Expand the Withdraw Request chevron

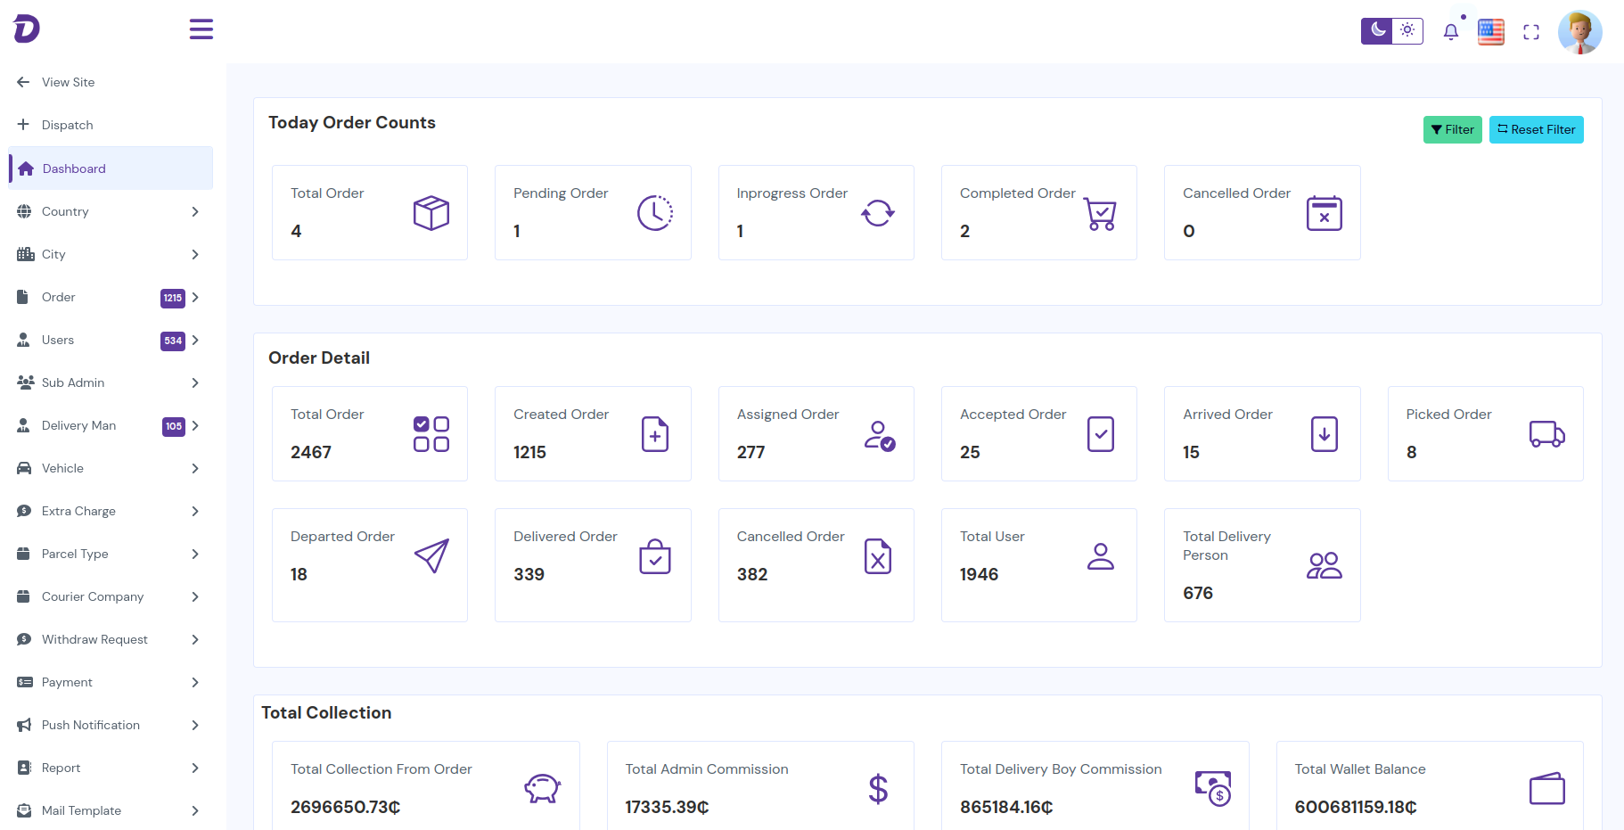[195, 639]
